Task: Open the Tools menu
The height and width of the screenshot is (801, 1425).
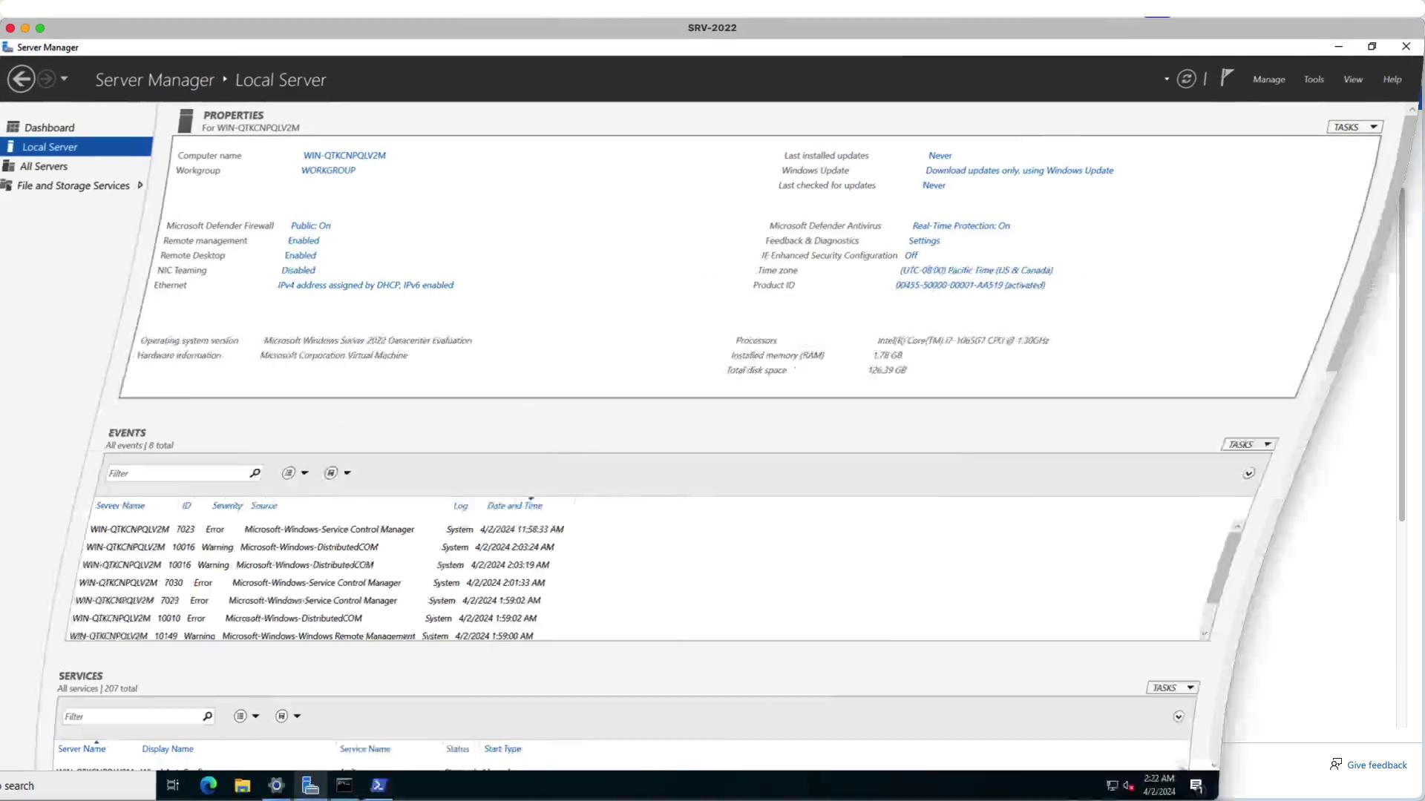Action: pos(1314,79)
